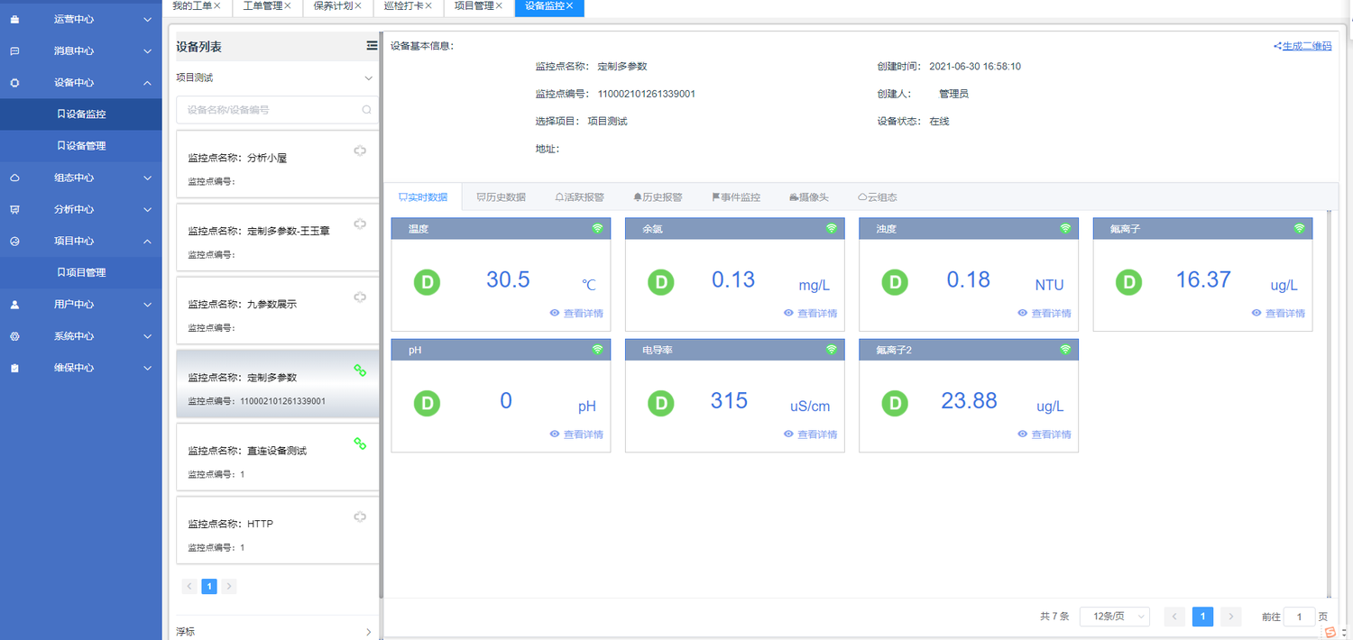
Task: Click the 生成二维码 link
Action: (1302, 46)
